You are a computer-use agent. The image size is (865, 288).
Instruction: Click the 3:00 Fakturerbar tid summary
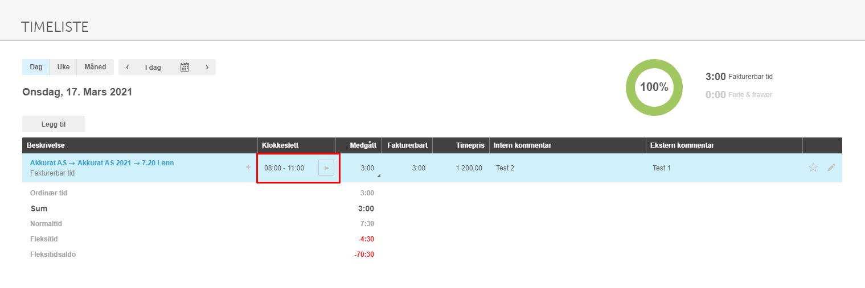pyautogui.click(x=739, y=76)
